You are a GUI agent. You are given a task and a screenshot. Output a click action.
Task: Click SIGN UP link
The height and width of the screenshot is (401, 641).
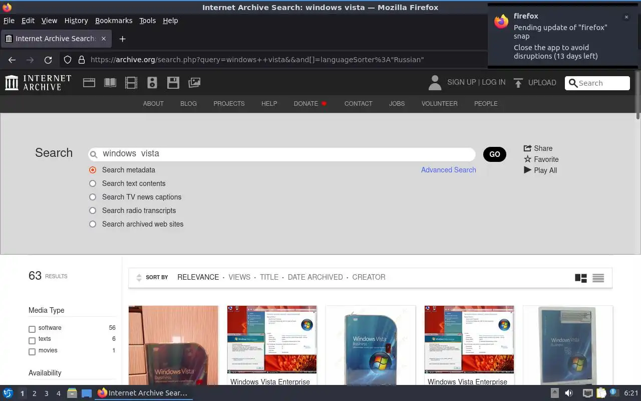[x=462, y=82]
